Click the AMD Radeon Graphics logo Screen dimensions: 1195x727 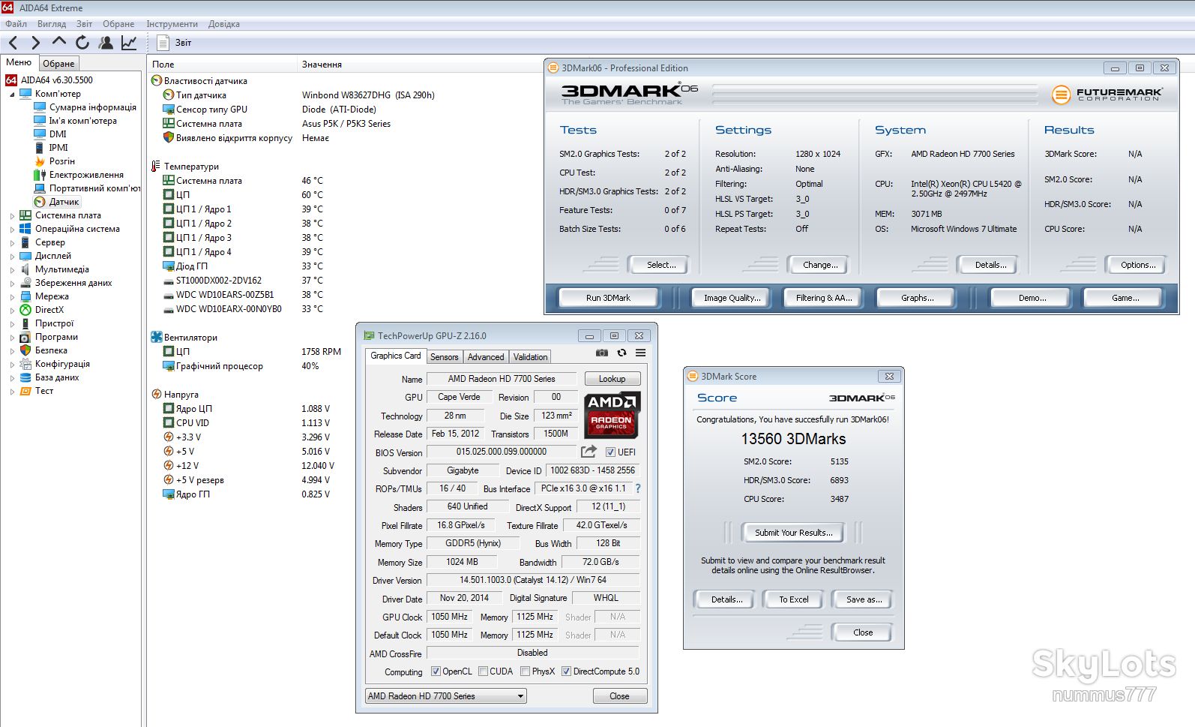(x=611, y=415)
